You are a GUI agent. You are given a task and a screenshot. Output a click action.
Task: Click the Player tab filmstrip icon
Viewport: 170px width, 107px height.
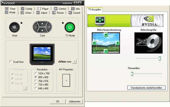tap(39, 9)
